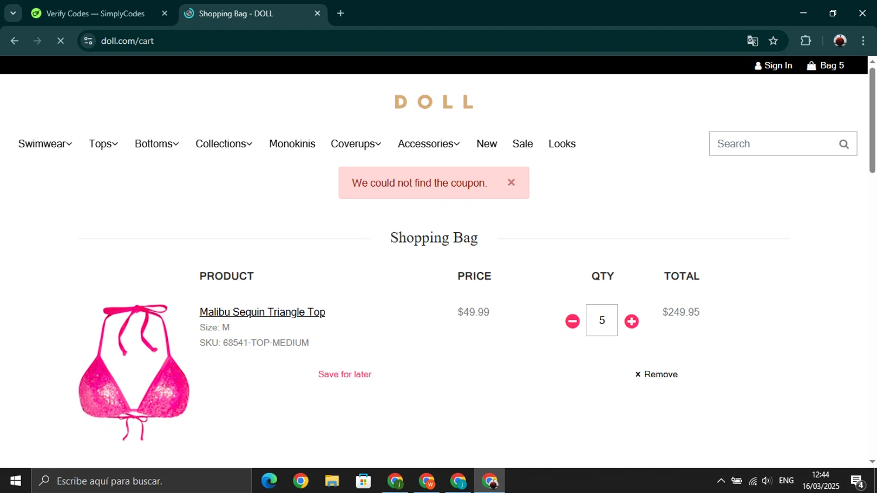Open the site information icon
877x493 pixels.
click(x=88, y=41)
